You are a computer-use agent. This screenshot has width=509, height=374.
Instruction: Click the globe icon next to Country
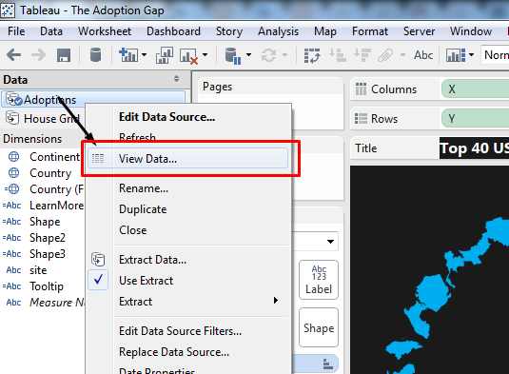(13, 172)
